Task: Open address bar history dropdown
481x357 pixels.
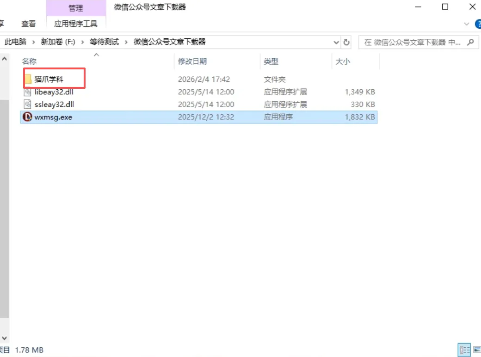Action: tap(336, 43)
